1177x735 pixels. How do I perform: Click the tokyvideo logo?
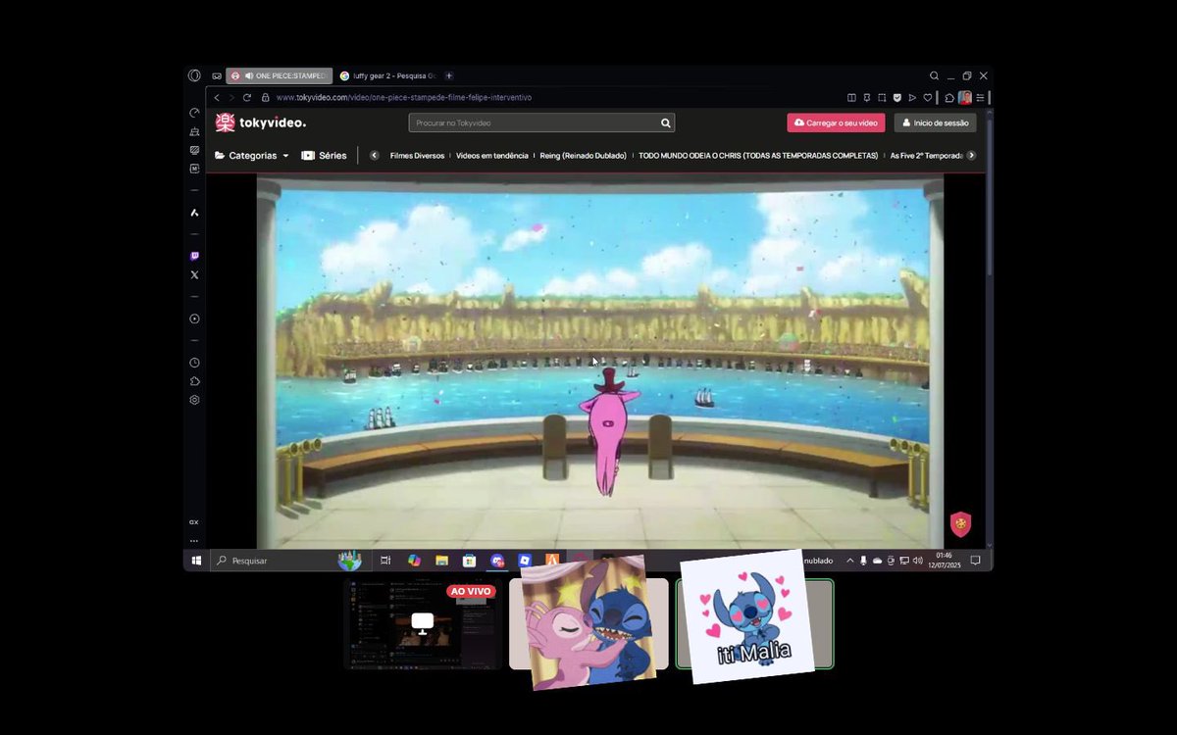(261, 122)
